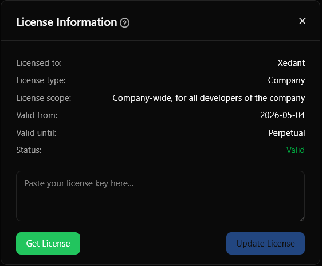
Task: Grab the text area resize handle
Action: (302, 218)
